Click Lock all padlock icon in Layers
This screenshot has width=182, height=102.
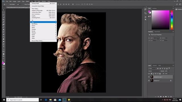click(x=160, y=74)
